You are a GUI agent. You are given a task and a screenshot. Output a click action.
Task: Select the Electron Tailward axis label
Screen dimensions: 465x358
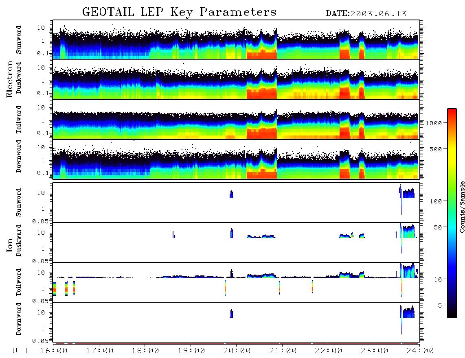click(x=19, y=120)
